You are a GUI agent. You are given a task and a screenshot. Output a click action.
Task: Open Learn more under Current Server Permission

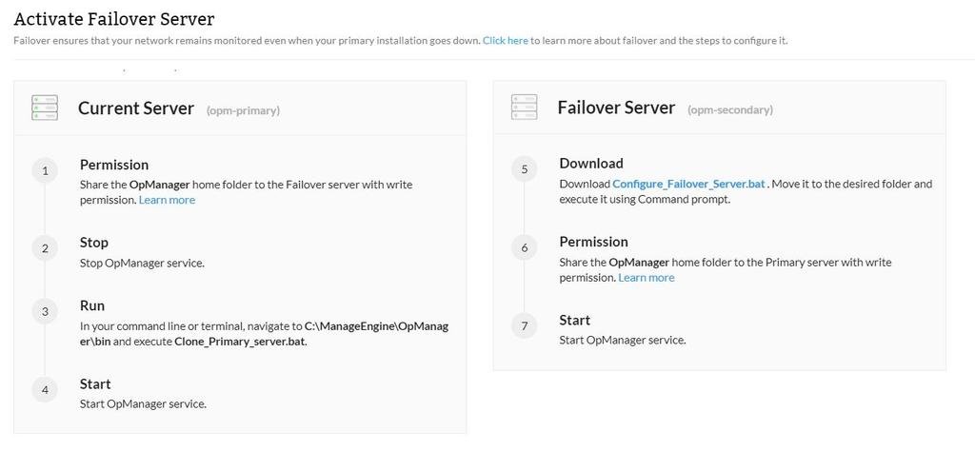(x=167, y=200)
